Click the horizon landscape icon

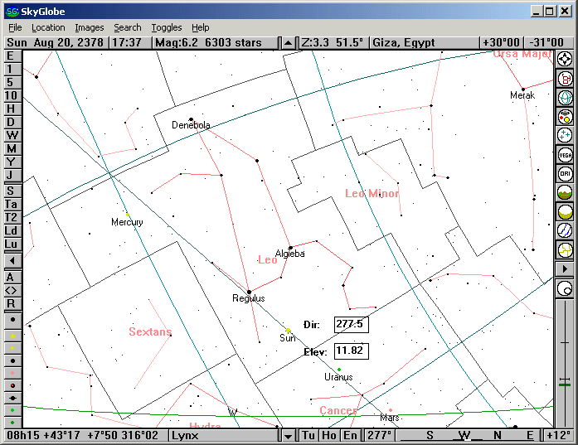(565, 192)
